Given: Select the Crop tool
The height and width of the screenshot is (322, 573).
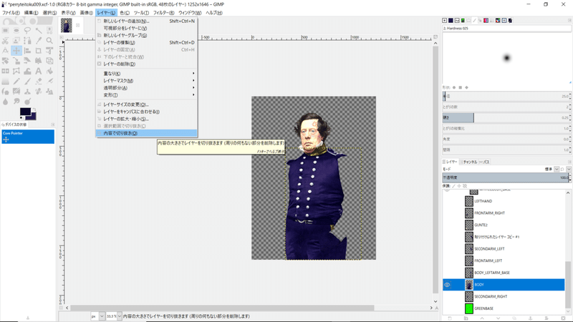Looking at the screenshot, I should coord(39,51).
